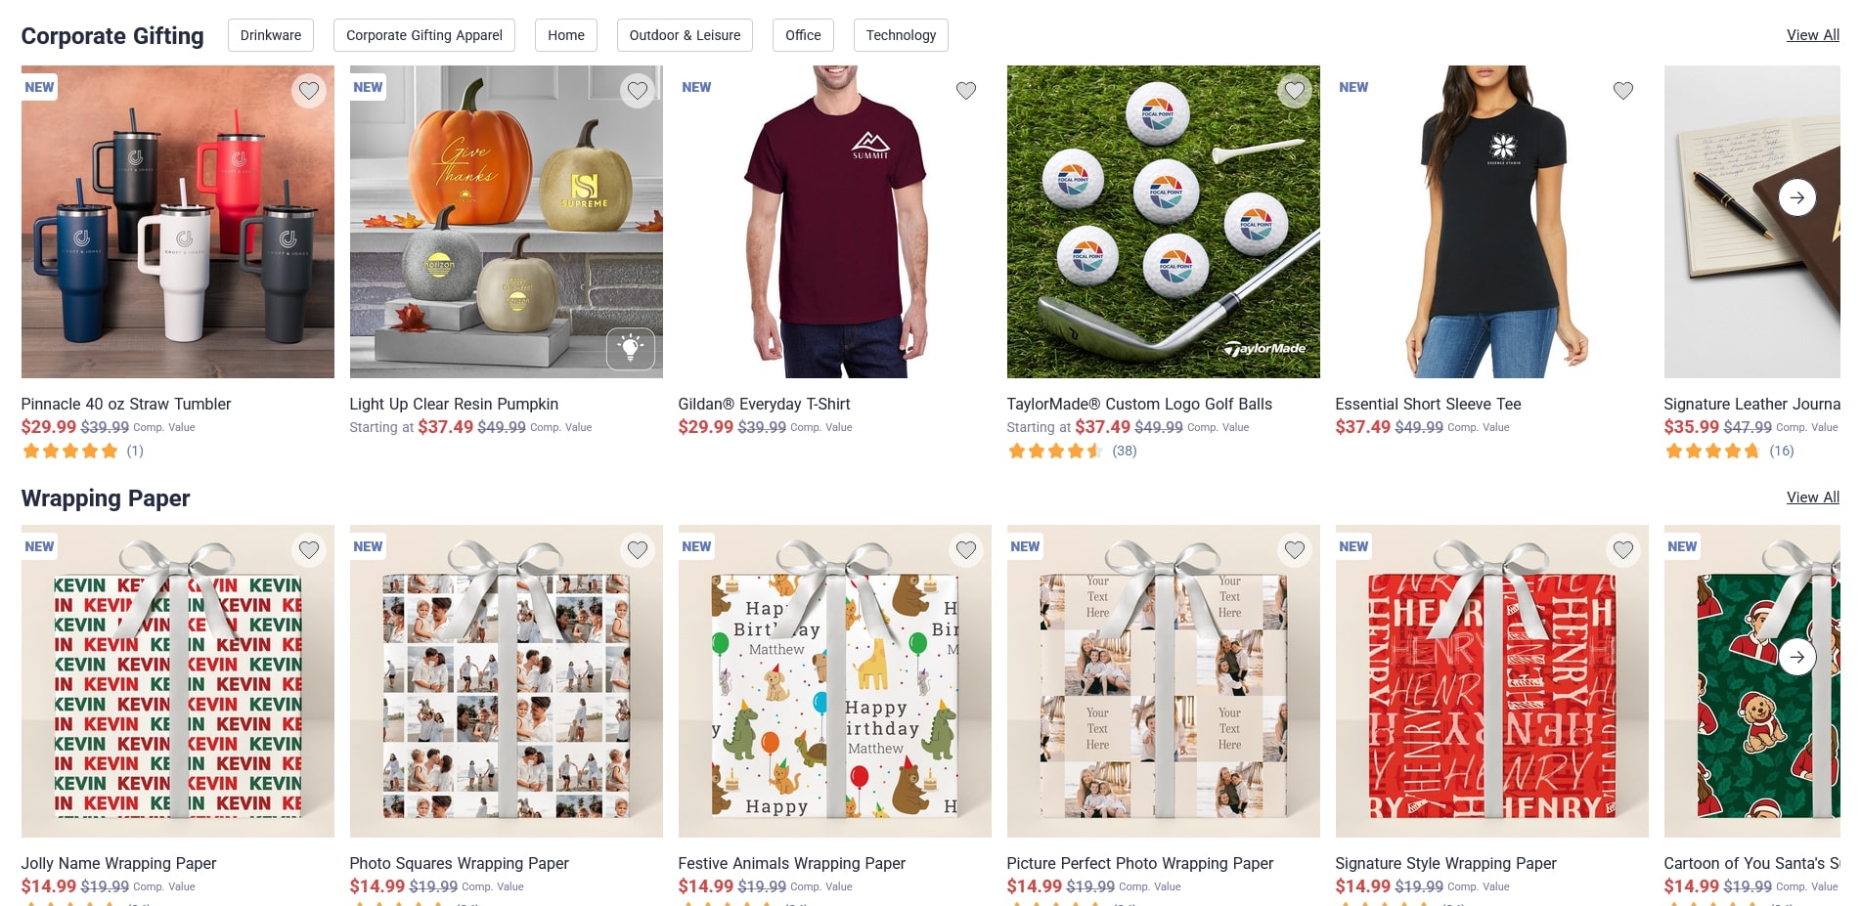Screen dimensions: 1861x906
Task: Click heart icon on Festive Animals Wrapping Paper
Action: click(966, 550)
